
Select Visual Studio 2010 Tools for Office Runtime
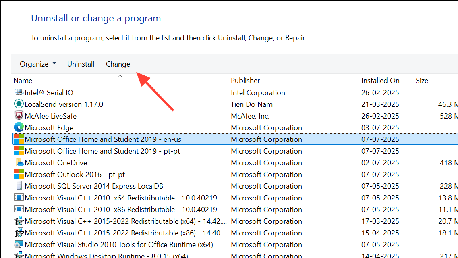tap(119, 245)
